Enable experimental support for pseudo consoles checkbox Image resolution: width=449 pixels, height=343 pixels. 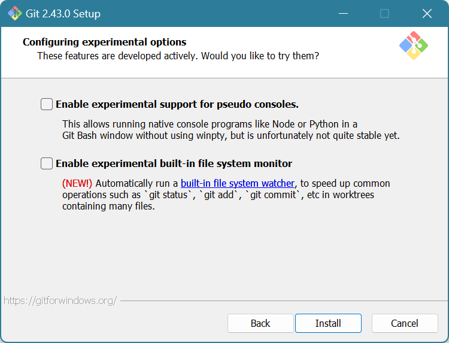(x=46, y=104)
